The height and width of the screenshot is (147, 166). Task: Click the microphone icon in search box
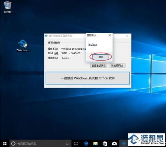coord(67,143)
